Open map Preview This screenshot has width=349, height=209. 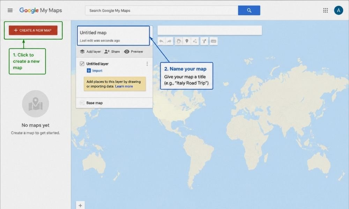(134, 52)
